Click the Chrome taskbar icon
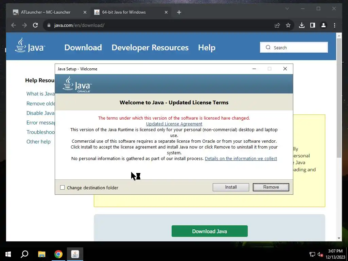 coord(58,254)
